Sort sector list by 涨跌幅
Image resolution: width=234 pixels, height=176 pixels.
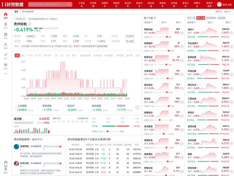(x=191, y=22)
